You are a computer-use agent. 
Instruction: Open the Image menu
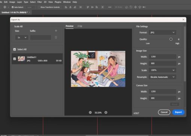coord(12,2)
